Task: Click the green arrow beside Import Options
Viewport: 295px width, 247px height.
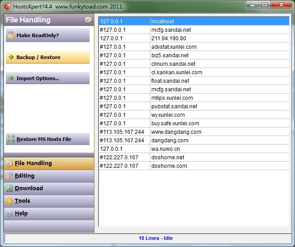Action: [x=11, y=78]
